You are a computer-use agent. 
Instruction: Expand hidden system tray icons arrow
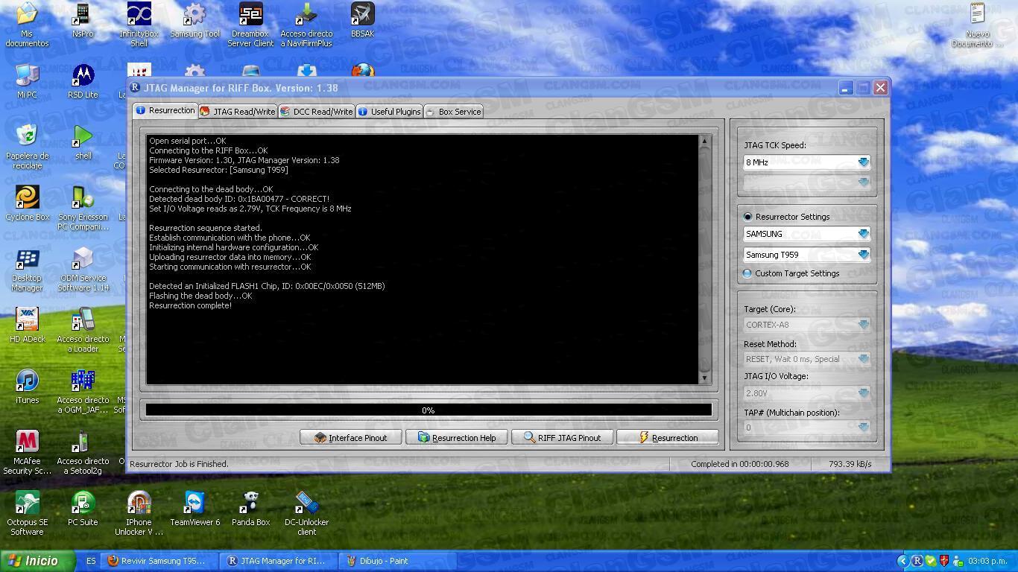(x=902, y=561)
